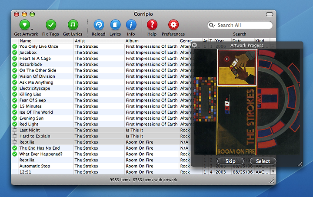Image resolution: width=313 pixels, height=197 pixels.
Task: Click the Get Lyrics music note icon
Action: (73, 25)
